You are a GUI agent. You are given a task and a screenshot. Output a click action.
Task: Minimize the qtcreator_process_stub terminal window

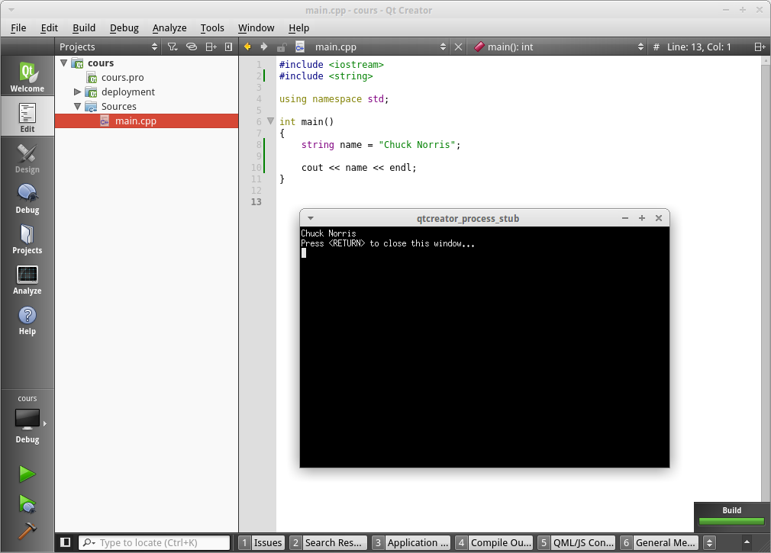[x=625, y=218]
